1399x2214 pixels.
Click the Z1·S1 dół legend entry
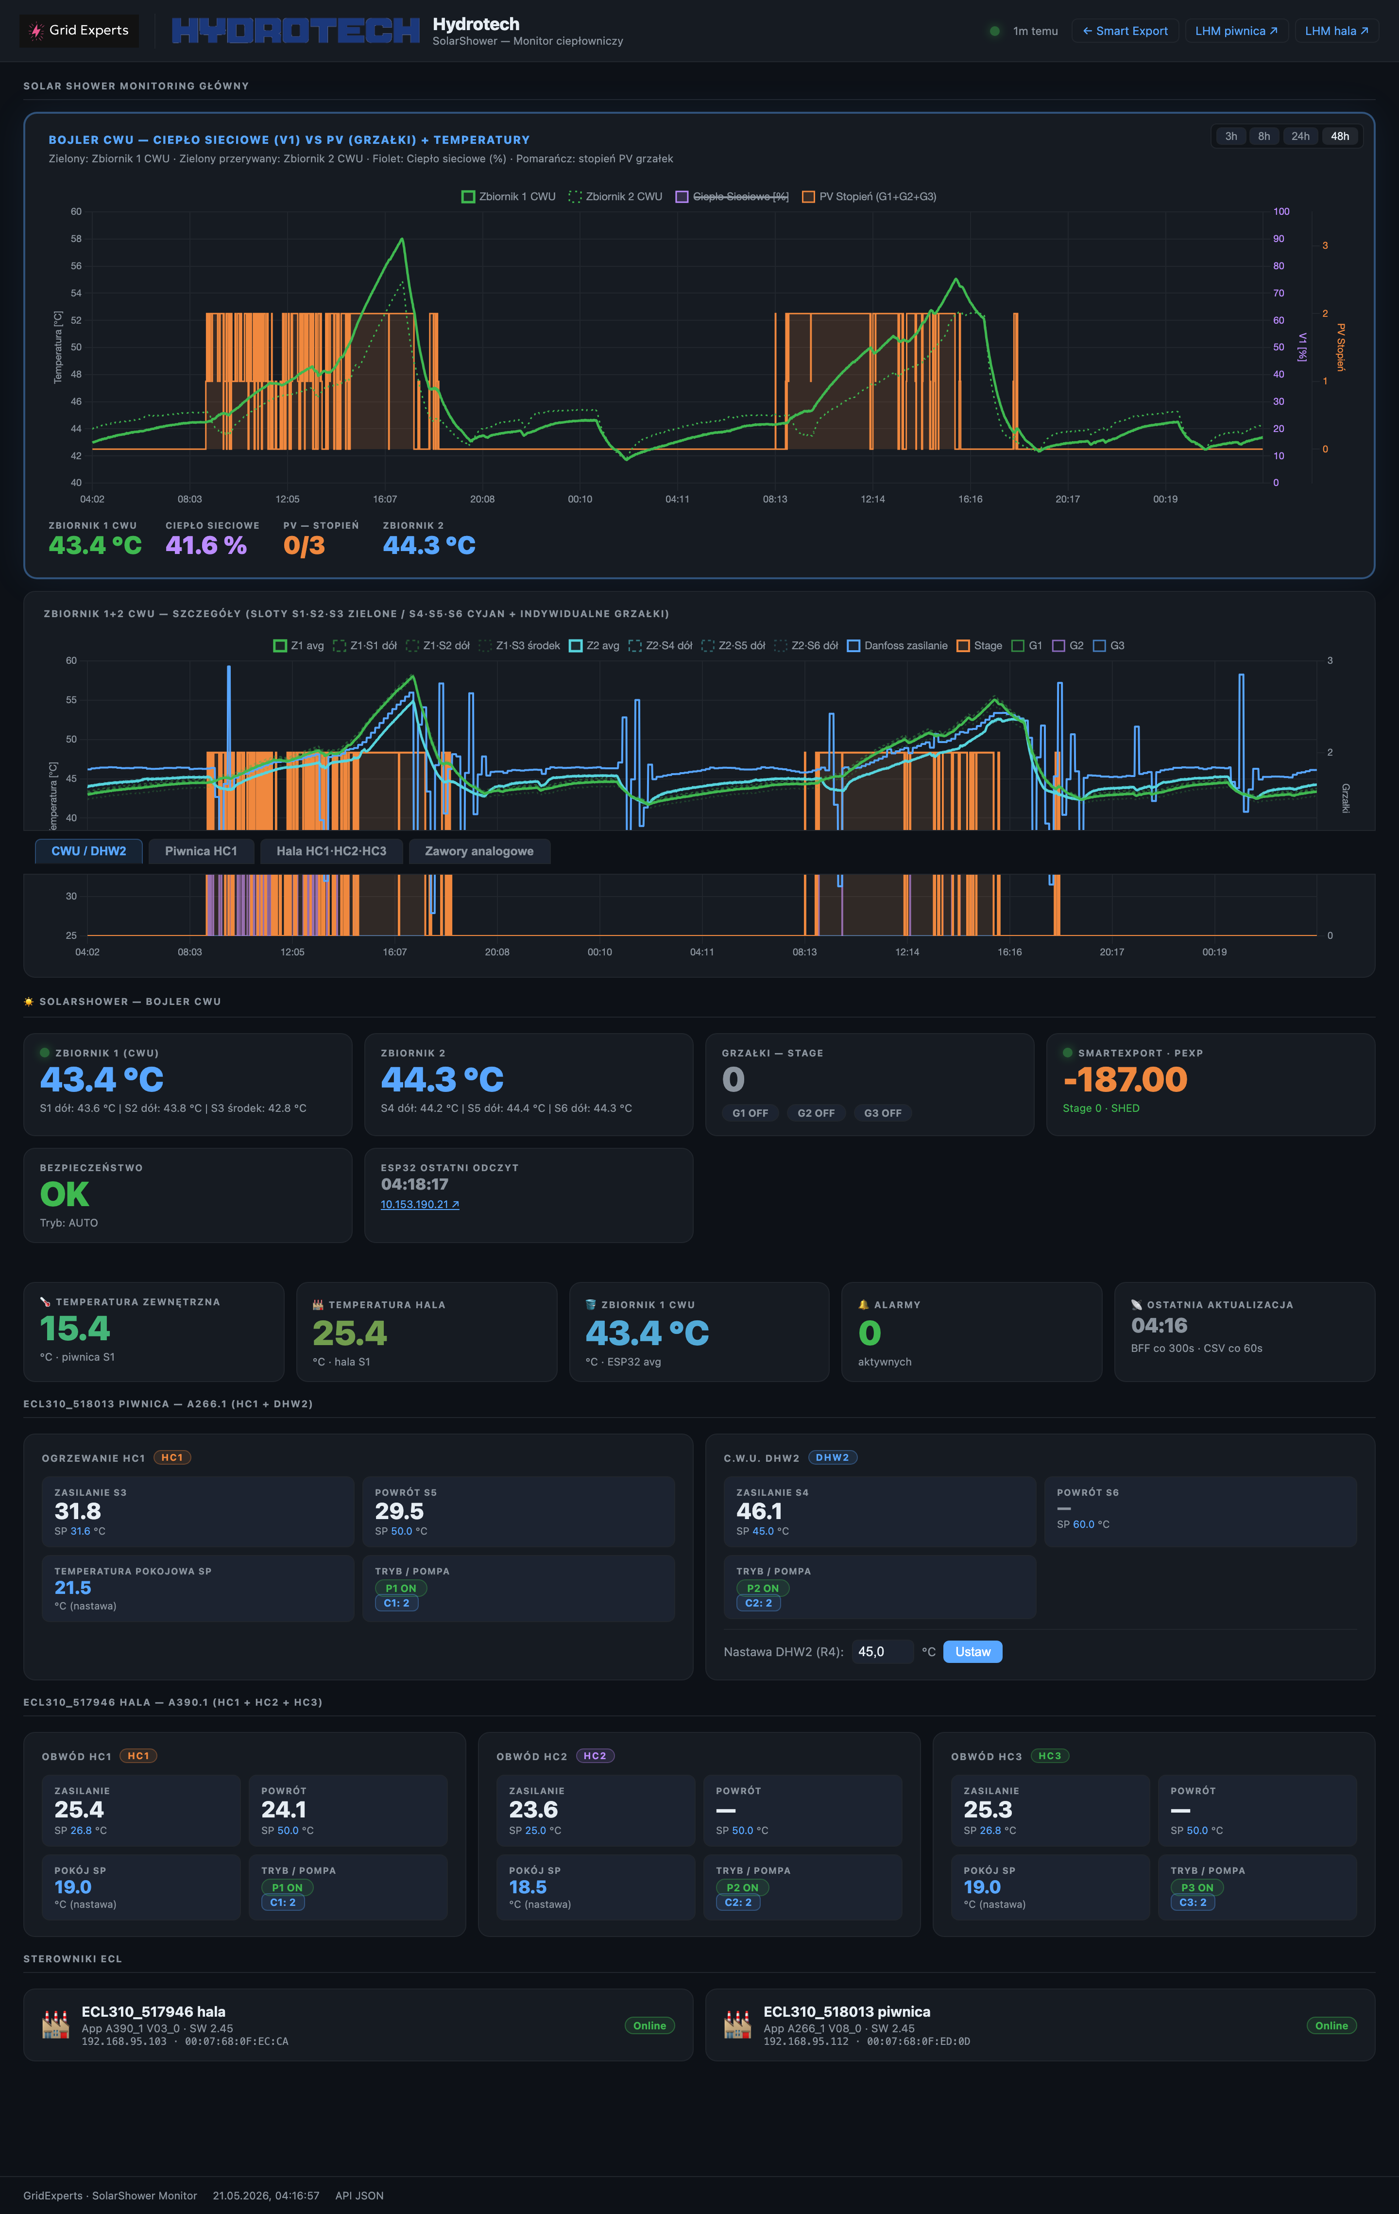click(x=365, y=645)
